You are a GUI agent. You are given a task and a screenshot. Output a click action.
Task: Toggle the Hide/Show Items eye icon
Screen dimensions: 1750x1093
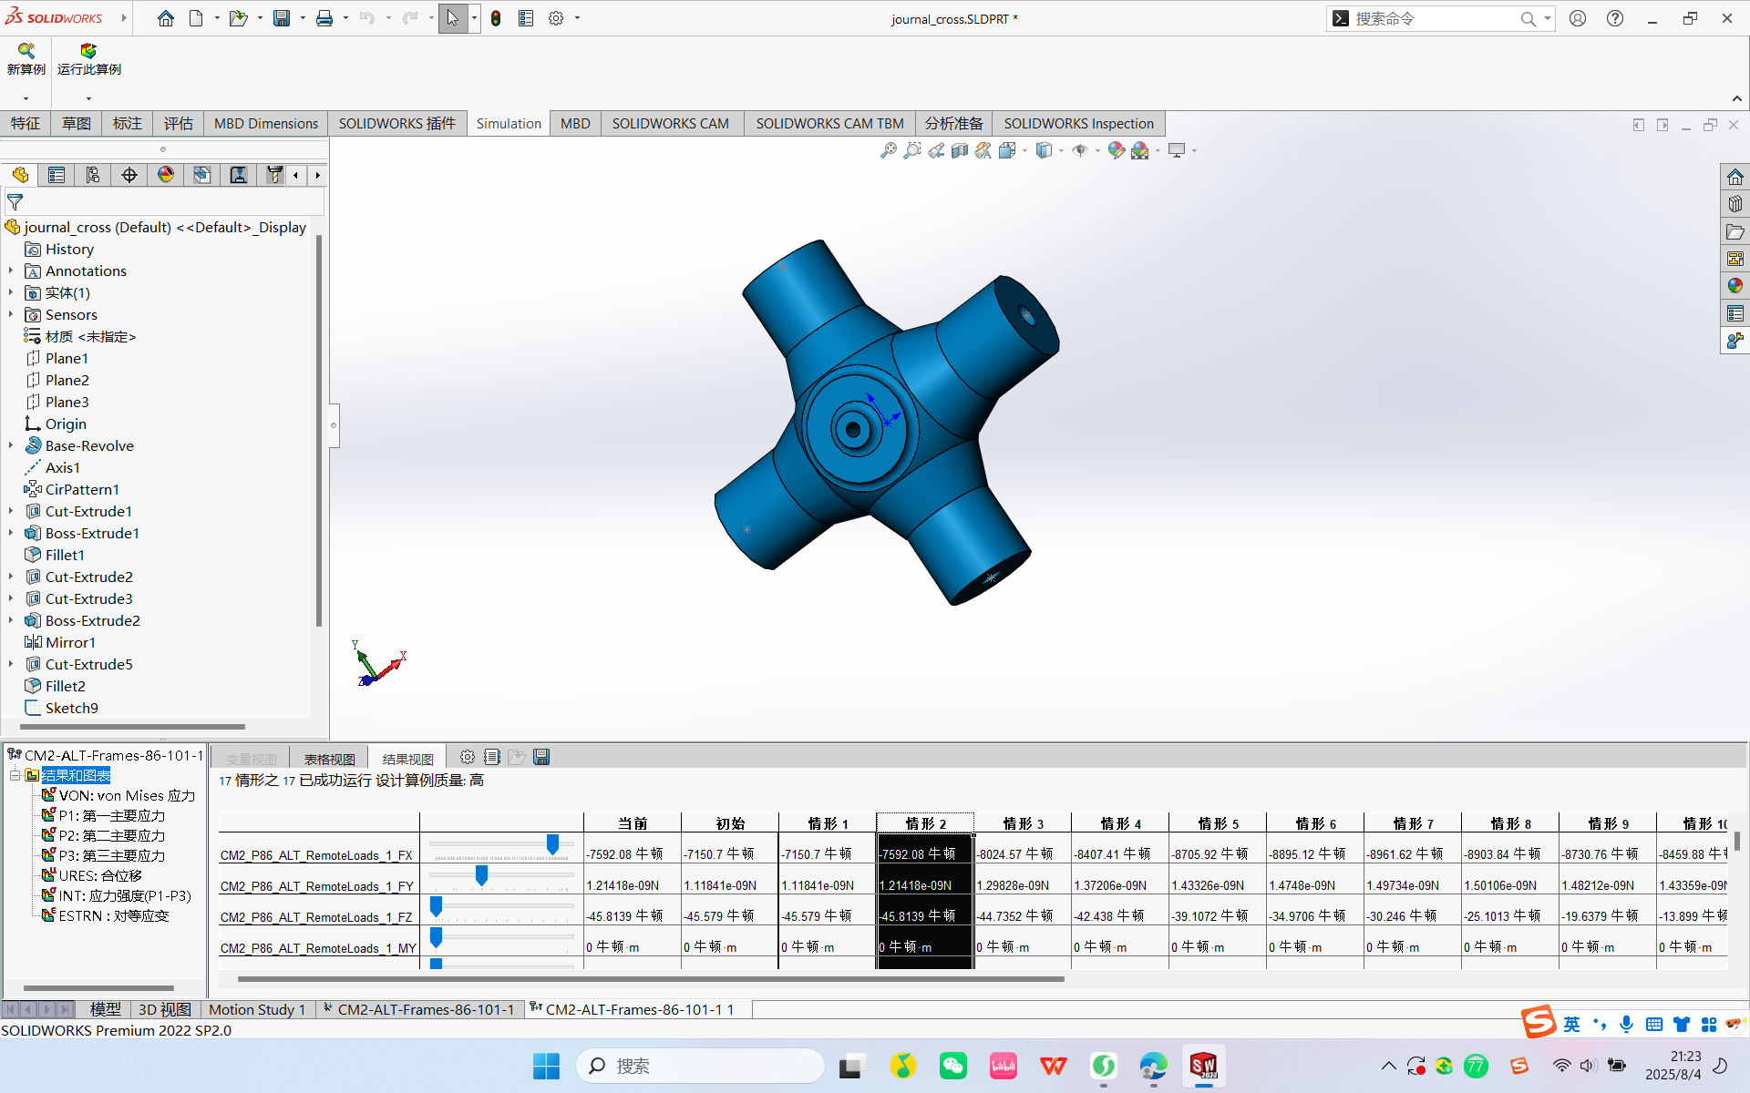click(1081, 150)
